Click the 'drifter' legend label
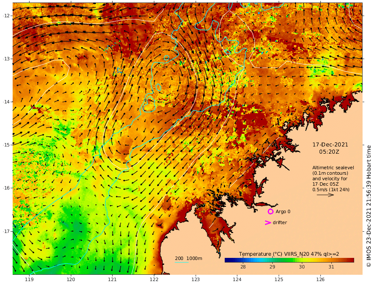Screen dimensions: 371x287 [x=280, y=222]
